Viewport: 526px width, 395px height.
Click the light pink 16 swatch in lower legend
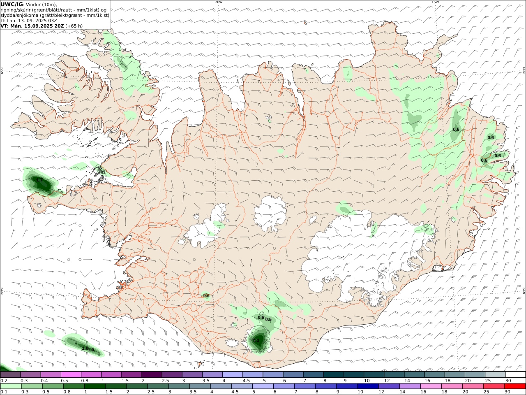[431, 386]
